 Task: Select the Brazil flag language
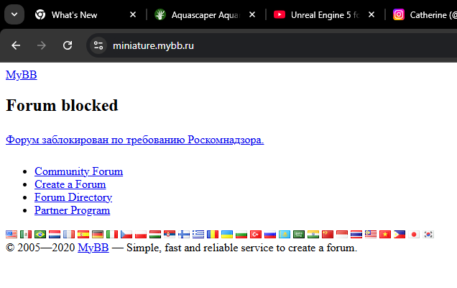(x=40, y=234)
